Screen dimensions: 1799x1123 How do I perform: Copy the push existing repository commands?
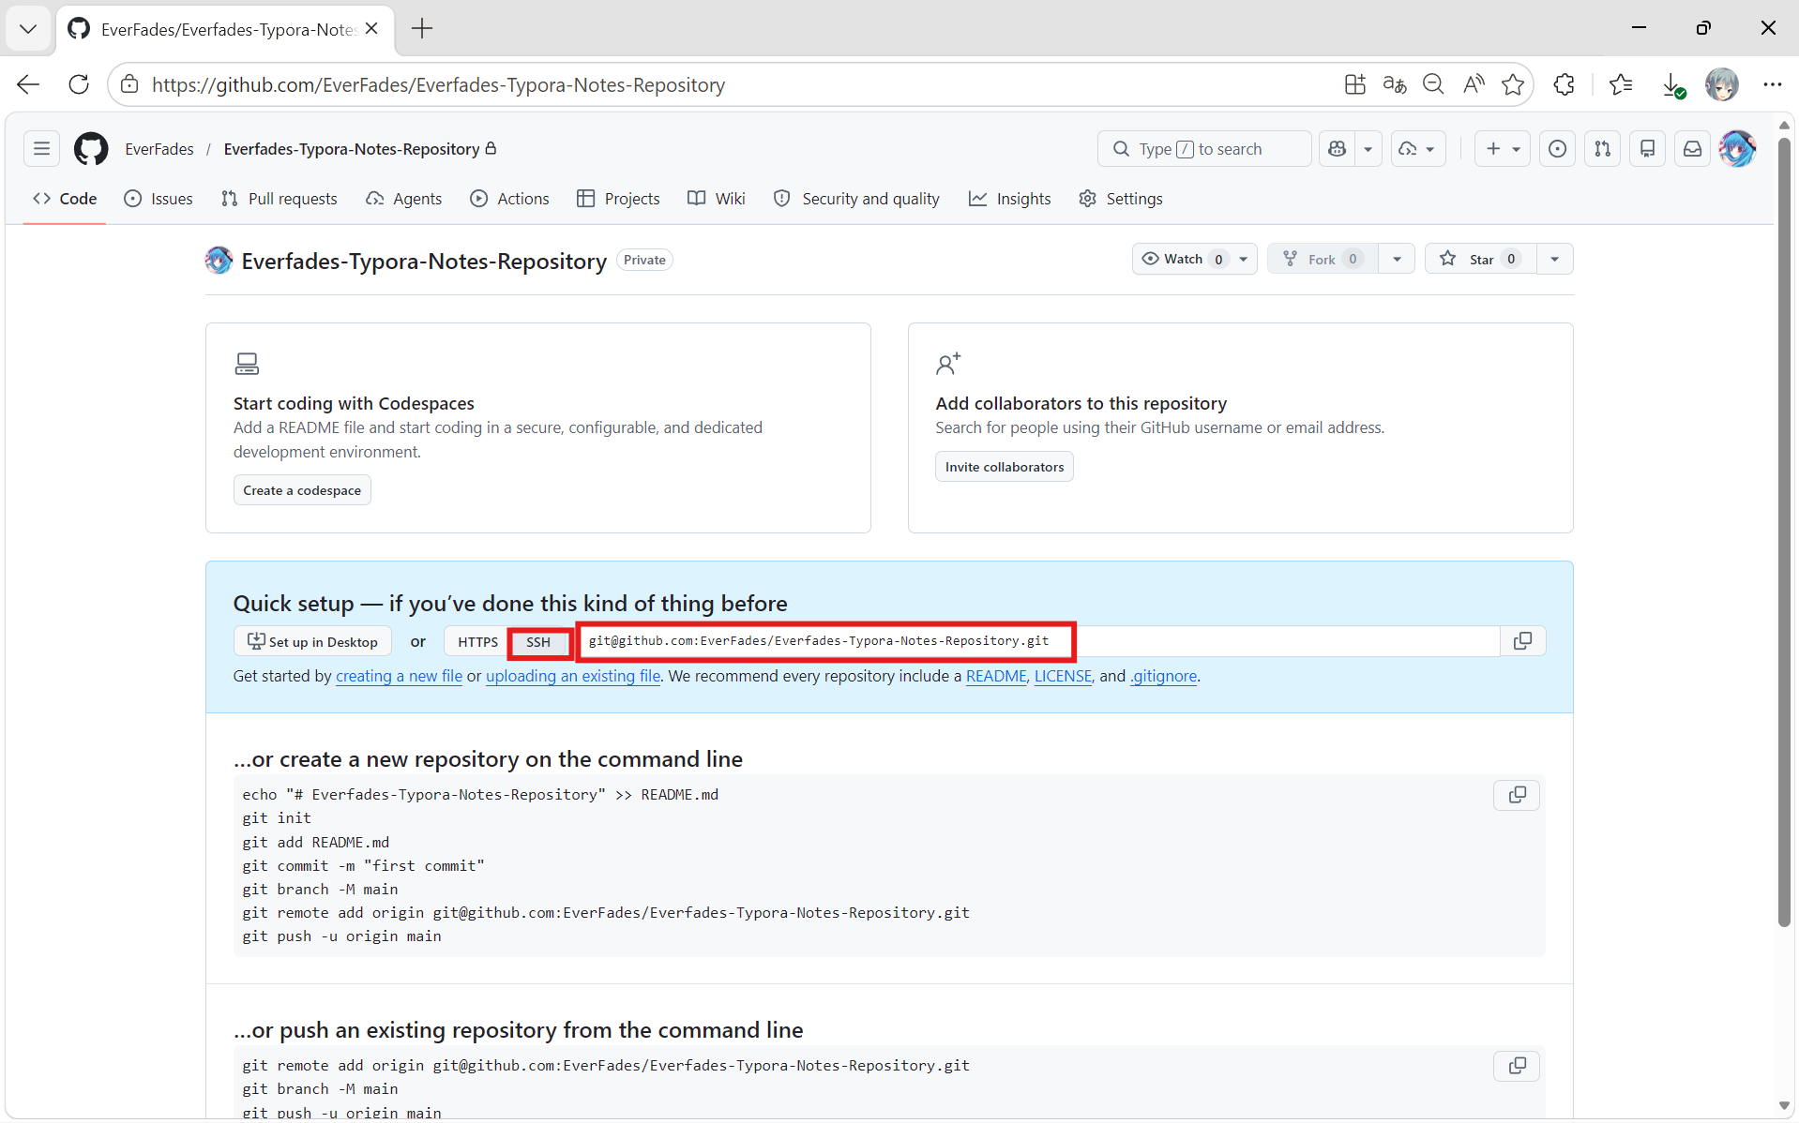tap(1517, 1066)
